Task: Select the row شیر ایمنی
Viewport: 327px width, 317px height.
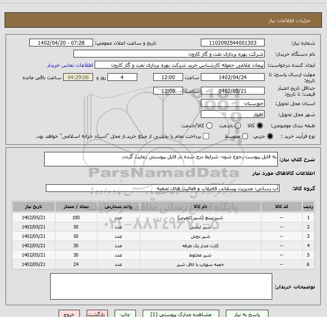Action: (163, 227)
